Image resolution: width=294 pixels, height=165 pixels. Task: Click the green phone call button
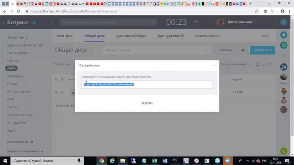point(284,151)
